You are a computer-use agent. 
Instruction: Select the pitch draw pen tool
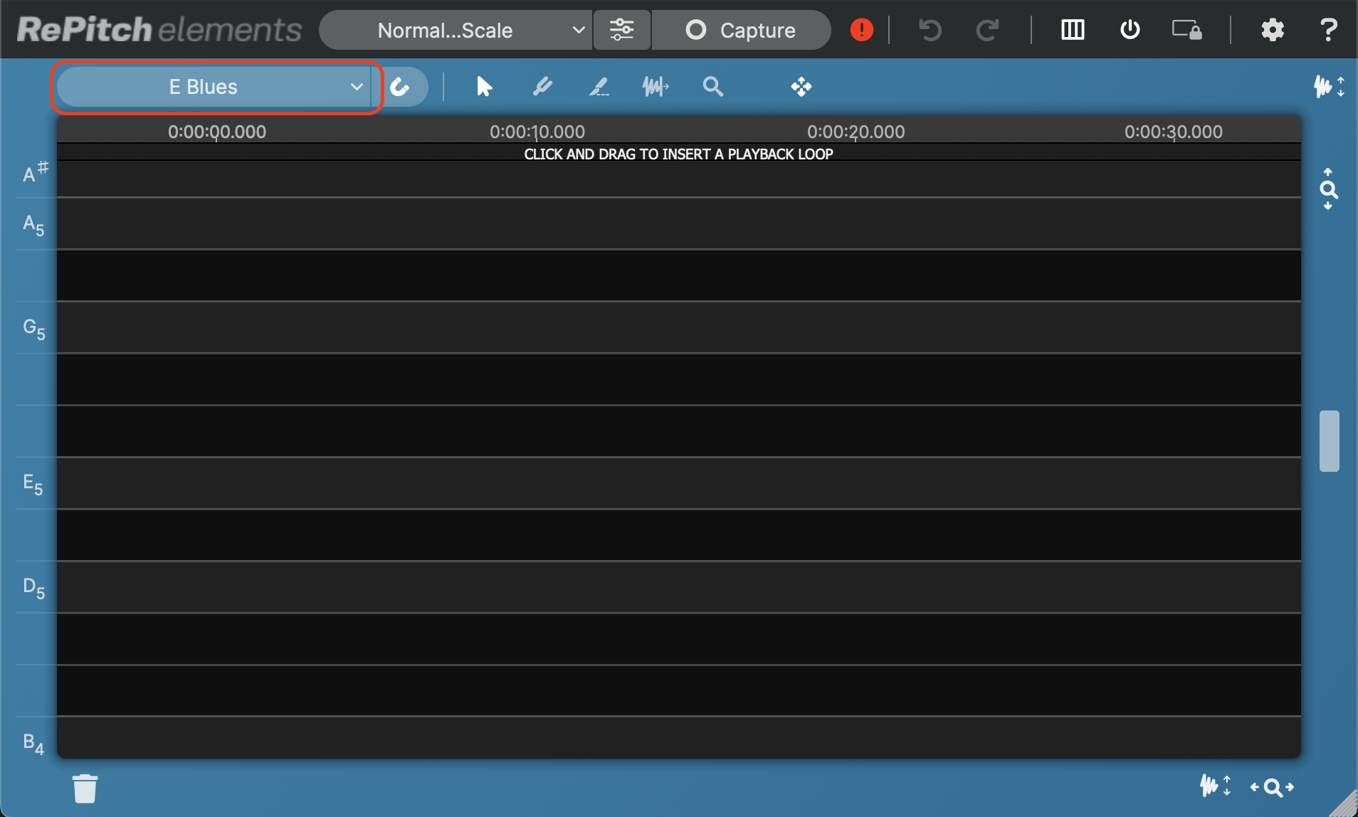click(x=542, y=87)
